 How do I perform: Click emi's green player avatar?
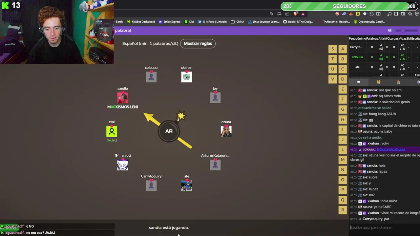tap(112, 131)
